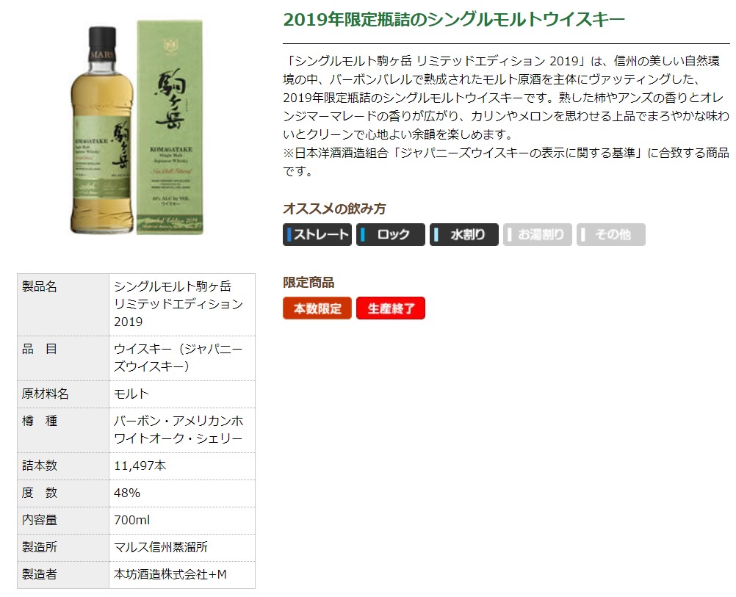Click the 700ml volume cell

coord(182,520)
